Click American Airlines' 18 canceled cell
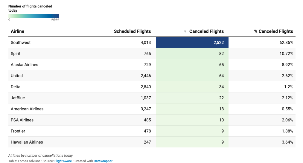Viewport: 303px width, 163px height. 192,109
